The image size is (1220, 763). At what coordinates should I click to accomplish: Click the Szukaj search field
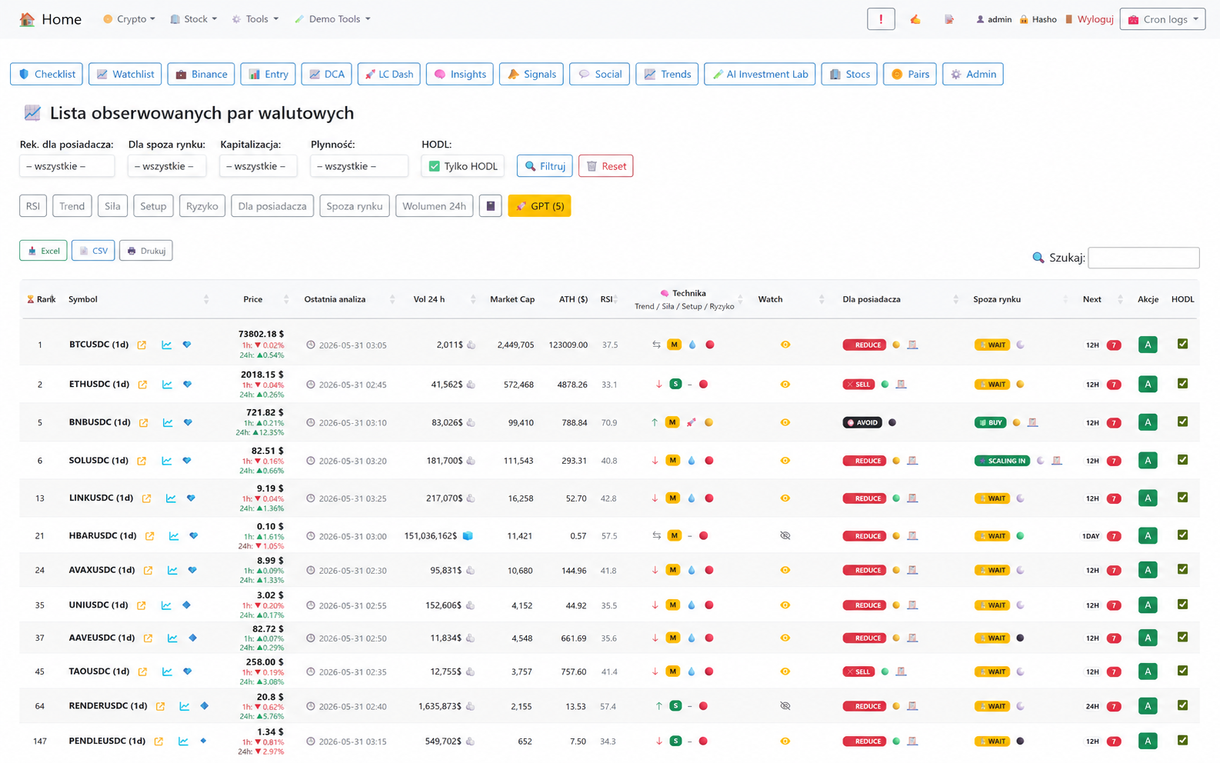point(1143,258)
